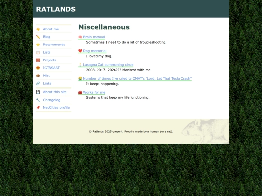Click the star icon beside Recommends
262x196 pixels.
tap(38, 45)
